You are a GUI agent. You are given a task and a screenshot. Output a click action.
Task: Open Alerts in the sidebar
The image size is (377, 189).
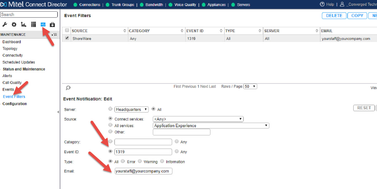point(7,76)
